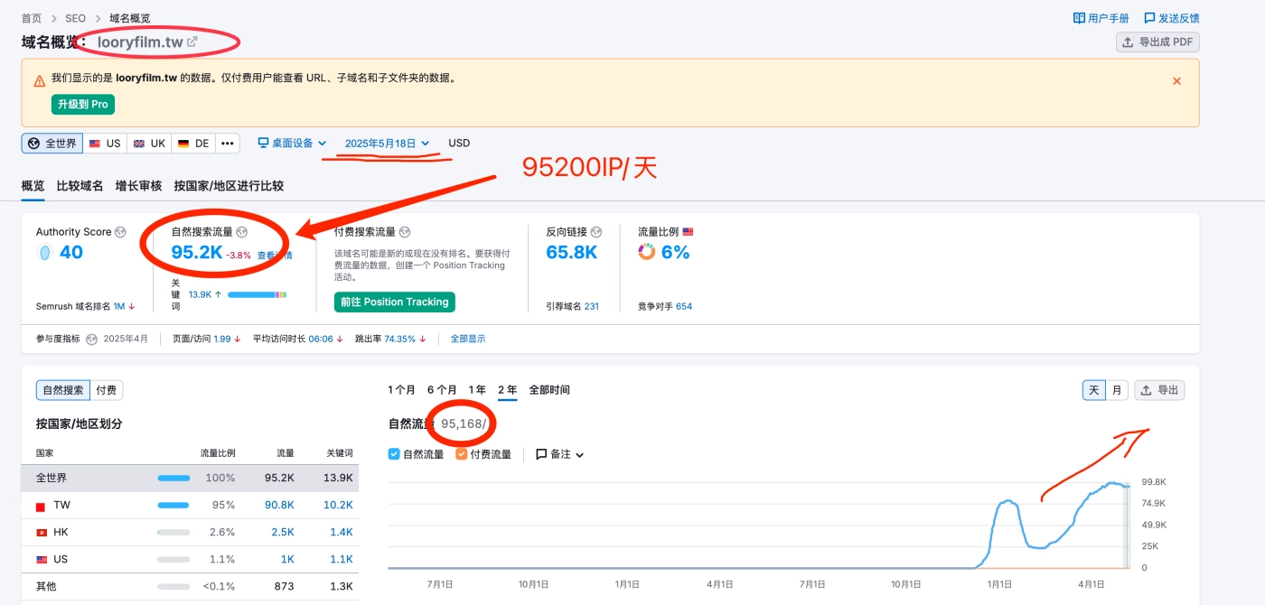Screen dimensions: 1265x605
Task: Click the send feedback chat icon
Action: tap(1149, 18)
